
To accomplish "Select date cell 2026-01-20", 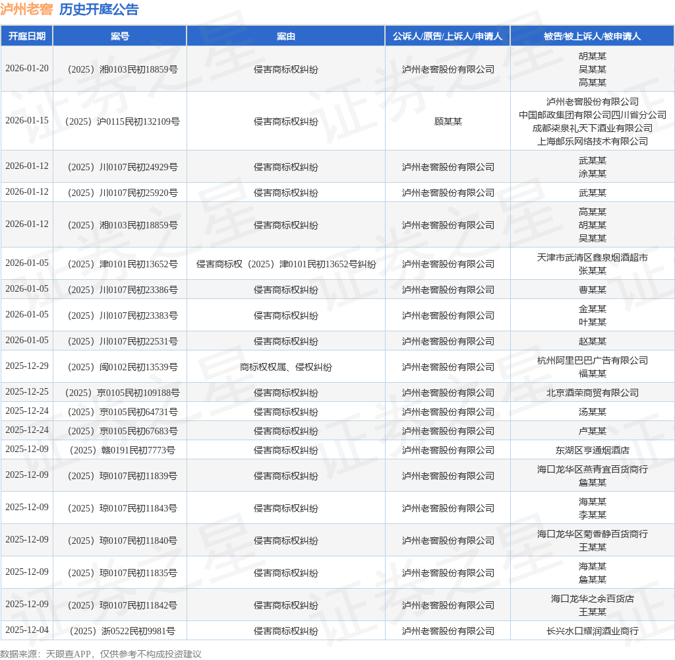I will [26, 69].
